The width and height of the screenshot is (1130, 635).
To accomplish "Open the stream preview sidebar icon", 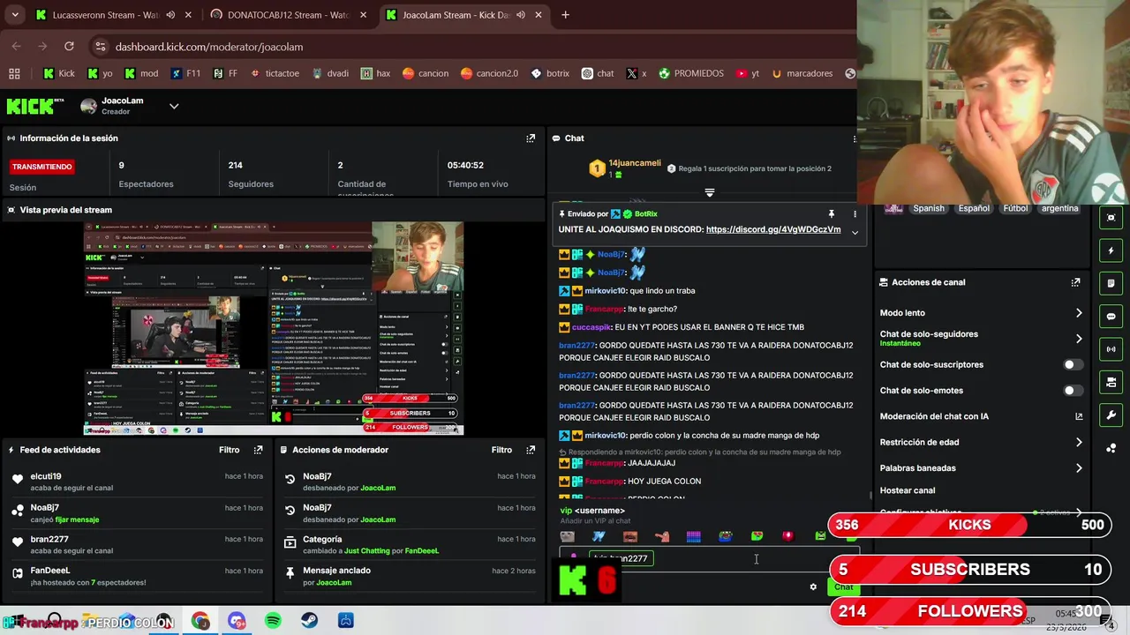I will coord(1111,218).
